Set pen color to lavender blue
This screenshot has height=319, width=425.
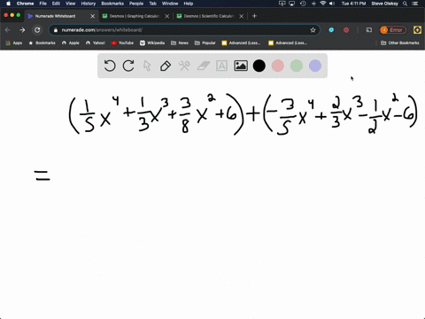click(x=315, y=66)
